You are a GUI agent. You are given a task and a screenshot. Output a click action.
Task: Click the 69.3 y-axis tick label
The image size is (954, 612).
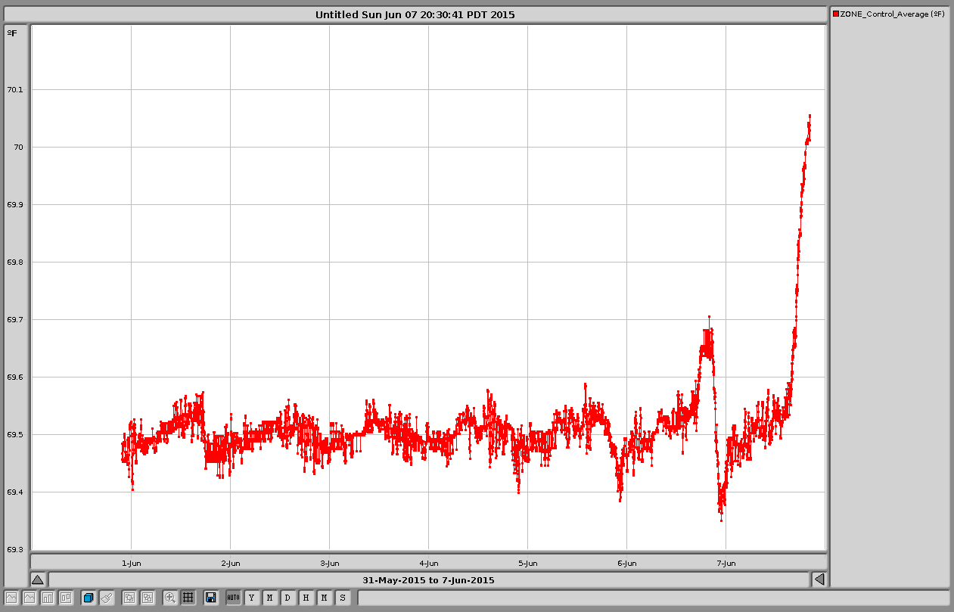[x=15, y=549]
